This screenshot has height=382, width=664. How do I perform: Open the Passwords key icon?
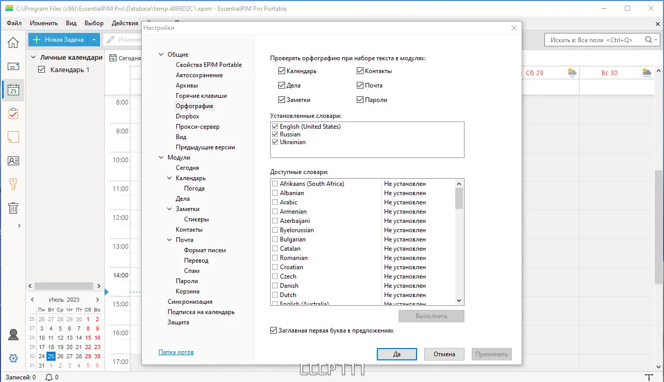13,184
